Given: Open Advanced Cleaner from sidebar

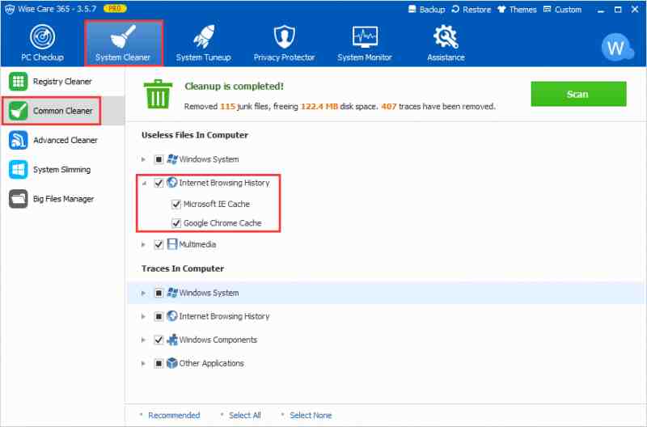Looking at the screenshot, I should pos(65,140).
